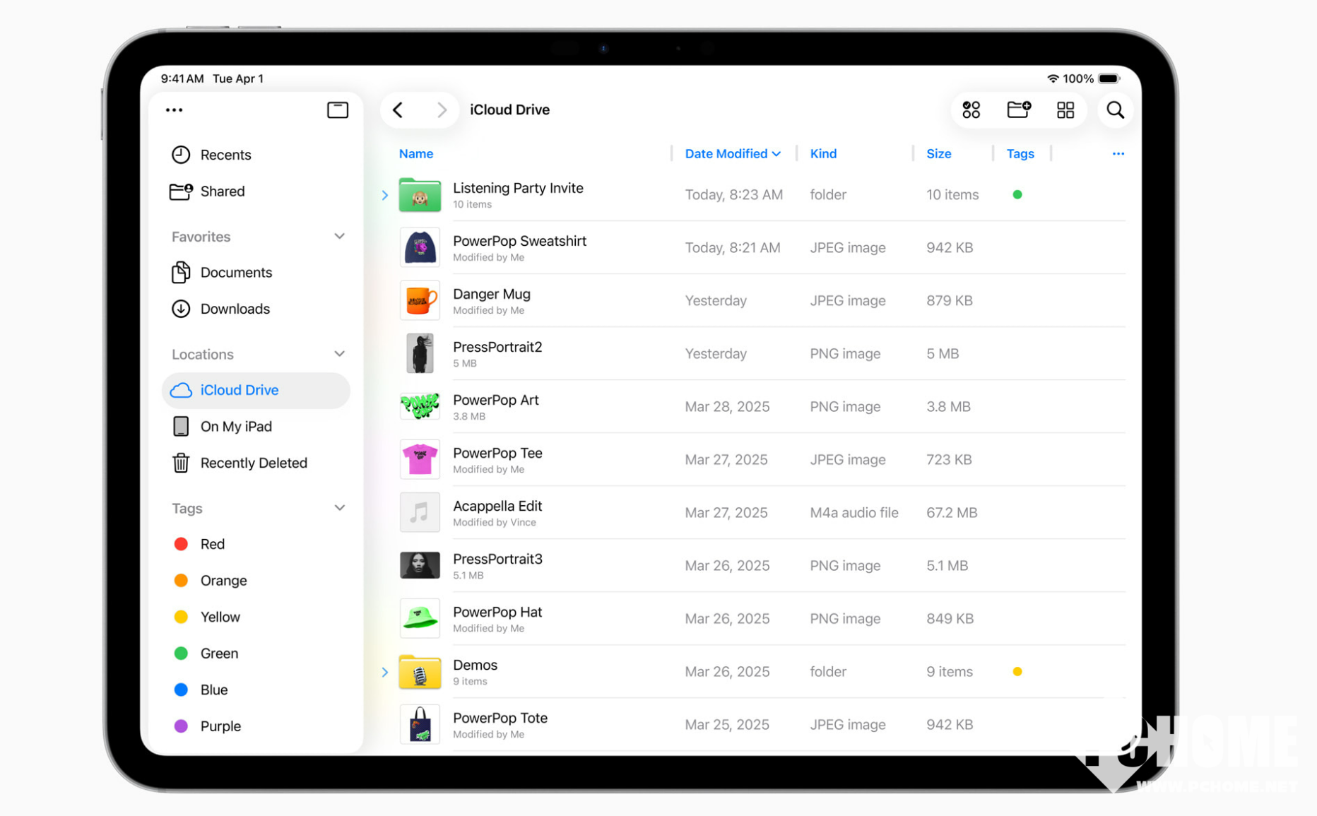
Task: Open the PressPortrait3 thumbnail
Action: pos(420,566)
